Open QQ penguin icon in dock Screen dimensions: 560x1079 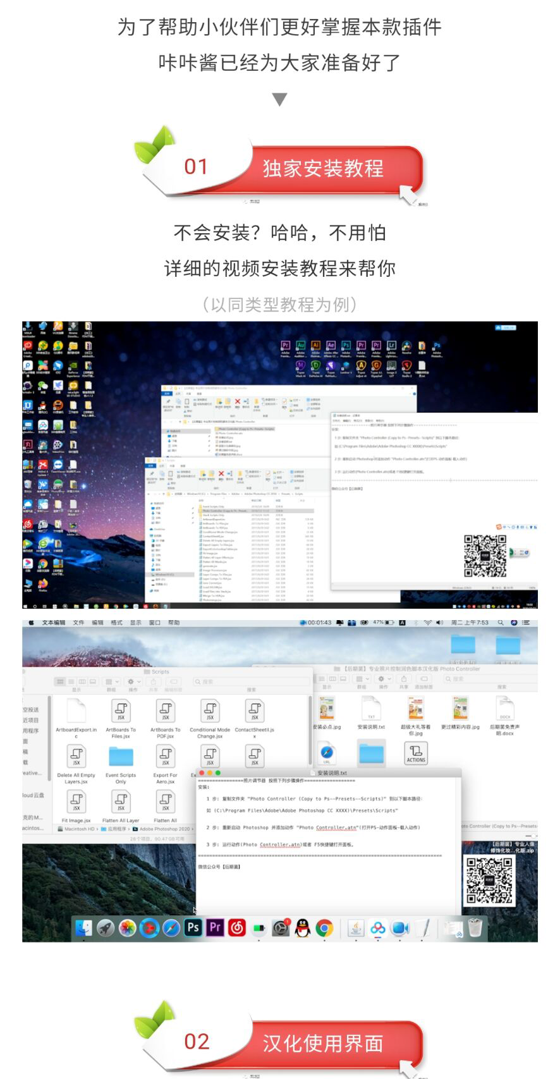(x=303, y=928)
